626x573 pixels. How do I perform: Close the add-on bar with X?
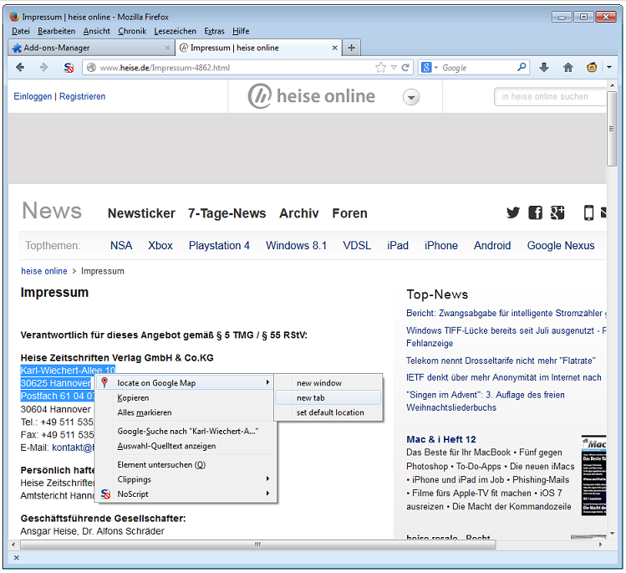pyautogui.click(x=17, y=557)
